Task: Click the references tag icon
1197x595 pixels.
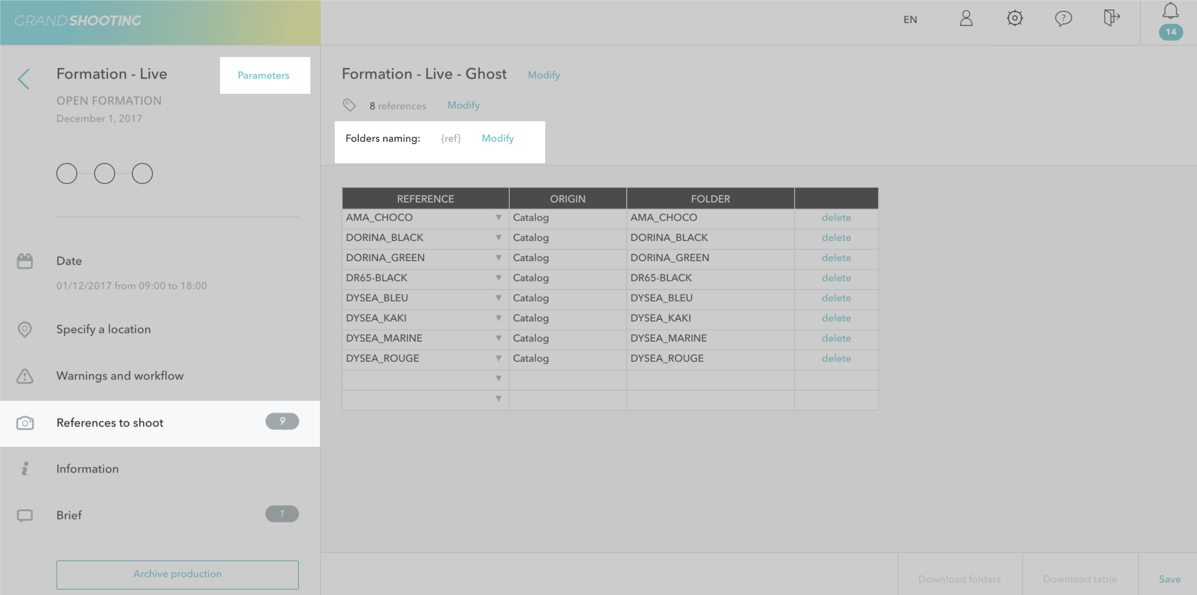Action: (x=349, y=105)
